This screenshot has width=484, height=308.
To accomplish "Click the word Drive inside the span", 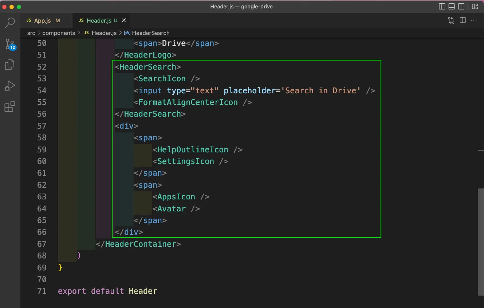I will pyautogui.click(x=174, y=43).
